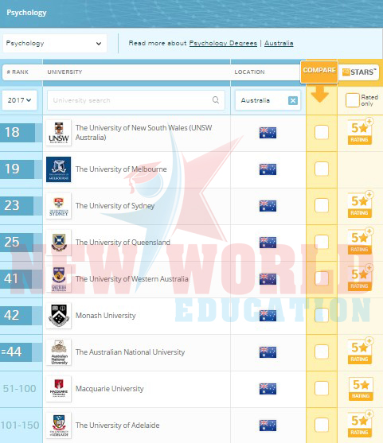The width and height of the screenshot is (383, 443).
Task: Click the COMPARE column tab
Action: 319,72
